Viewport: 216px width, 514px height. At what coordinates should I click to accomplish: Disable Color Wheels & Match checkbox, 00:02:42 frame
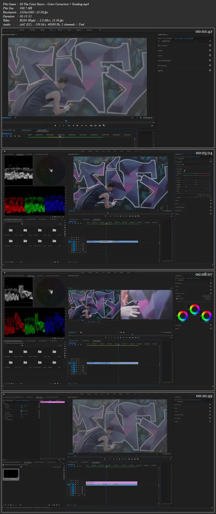[210, 60]
